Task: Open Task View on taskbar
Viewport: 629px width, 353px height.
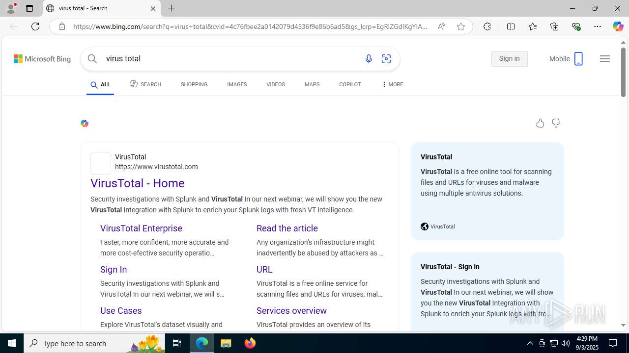Action: point(177,343)
